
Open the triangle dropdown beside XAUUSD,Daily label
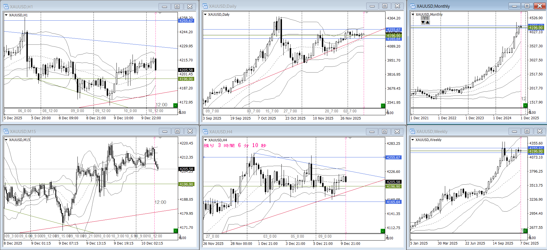pyautogui.click(x=205, y=14)
